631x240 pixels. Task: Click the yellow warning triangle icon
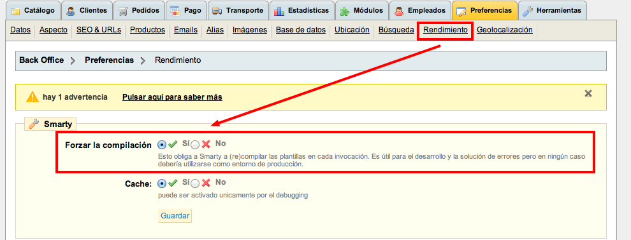point(33,97)
